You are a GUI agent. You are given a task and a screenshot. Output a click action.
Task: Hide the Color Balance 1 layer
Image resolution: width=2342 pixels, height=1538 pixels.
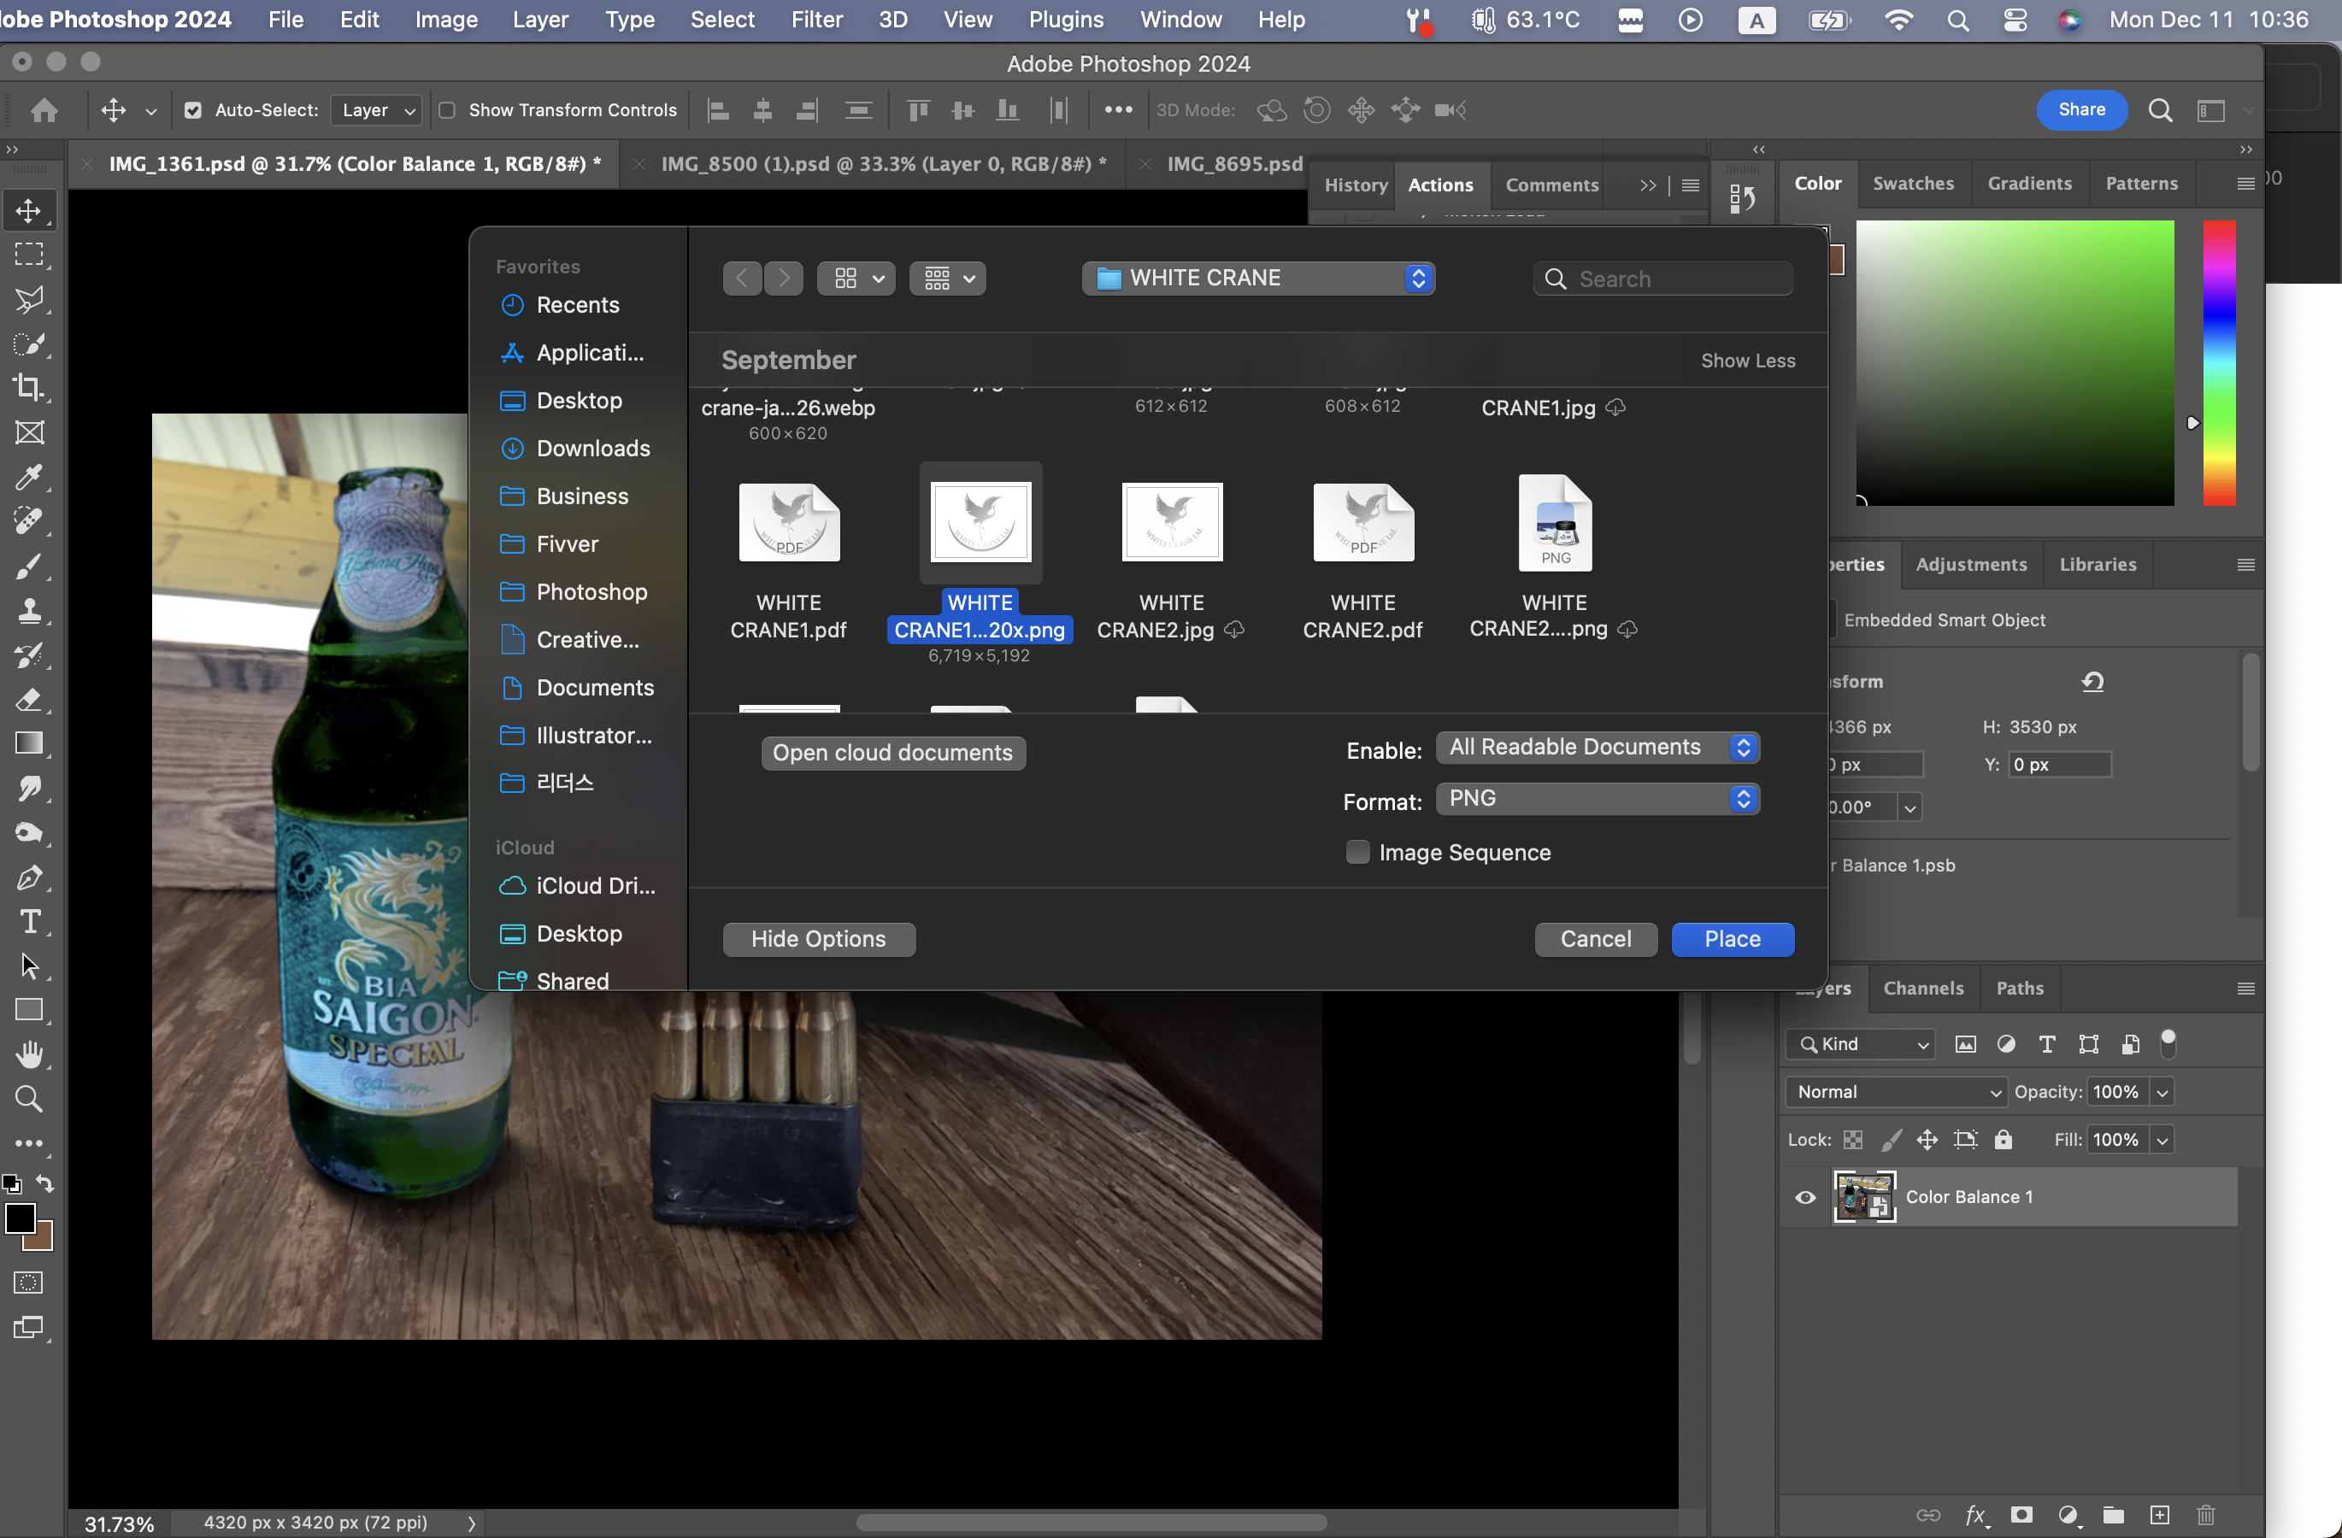click(x=1804, y=1197)
